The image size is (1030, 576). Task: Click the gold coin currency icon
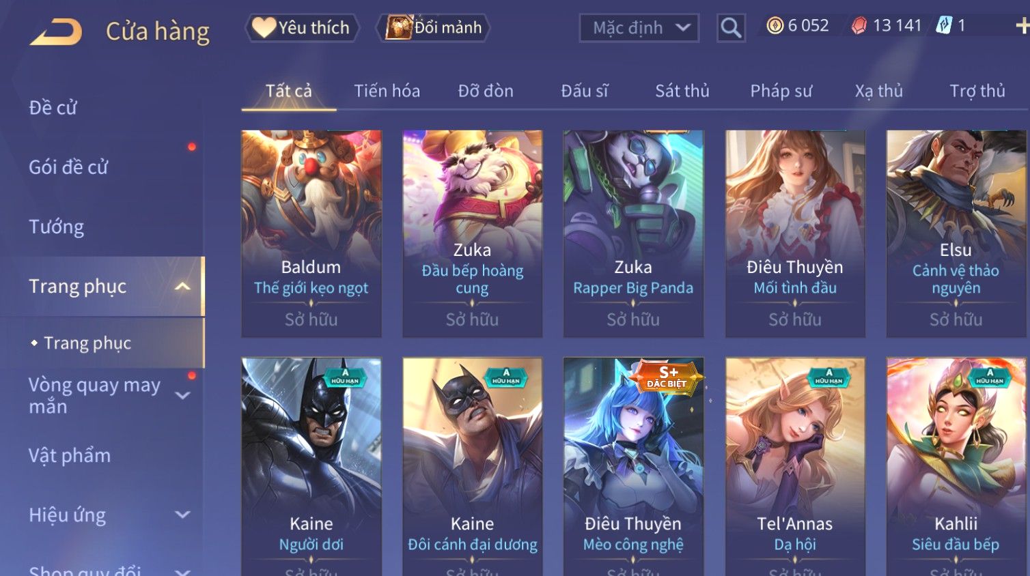[x=775, y=26]
